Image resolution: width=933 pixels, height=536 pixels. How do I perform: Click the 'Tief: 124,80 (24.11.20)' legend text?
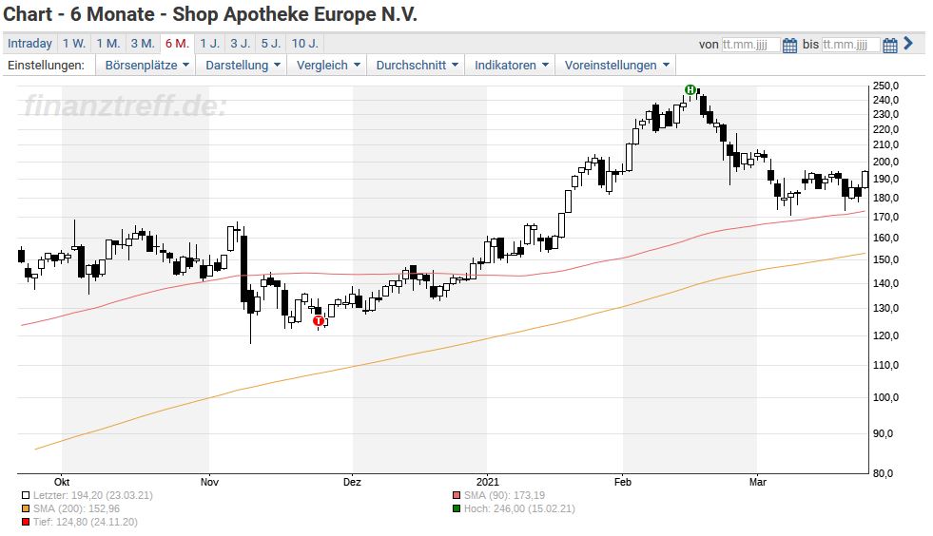tap(85, 522)
